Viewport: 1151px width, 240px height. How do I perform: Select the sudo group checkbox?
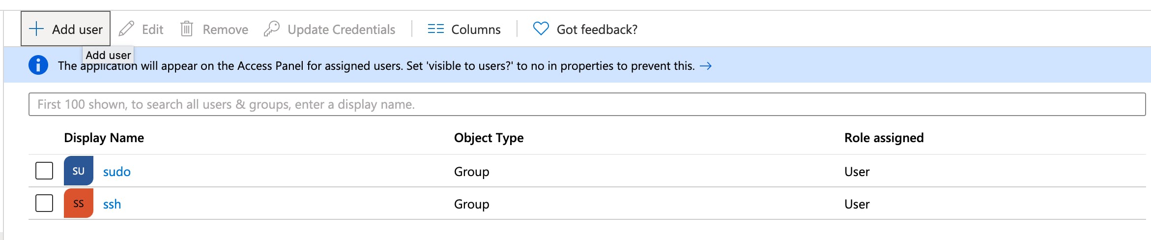44,171
